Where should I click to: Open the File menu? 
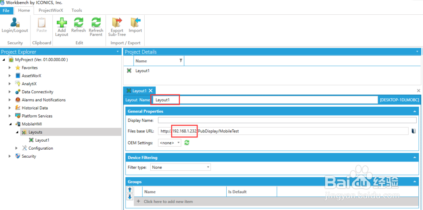(x=6, y=11)
